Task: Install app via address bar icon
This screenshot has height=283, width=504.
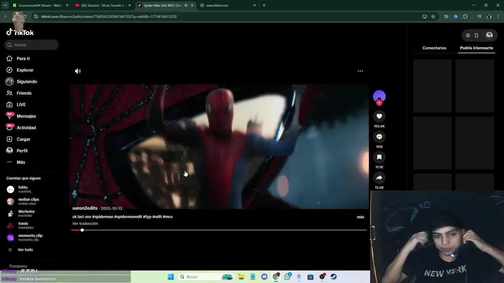Action: pyautogui.click(x=424, y=17)
